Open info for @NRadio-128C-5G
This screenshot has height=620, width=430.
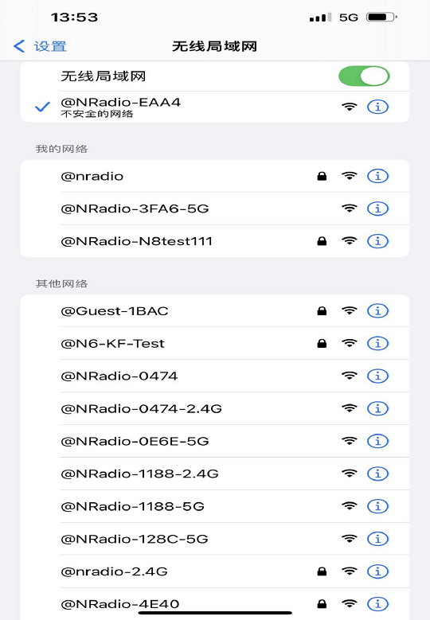click(377, 539)
